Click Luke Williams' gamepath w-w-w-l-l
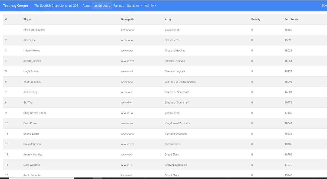The height and width of the screenshot is (179, 327). pos(126,165)
